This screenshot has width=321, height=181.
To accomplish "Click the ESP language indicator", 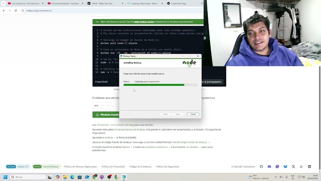I will 293,177.
